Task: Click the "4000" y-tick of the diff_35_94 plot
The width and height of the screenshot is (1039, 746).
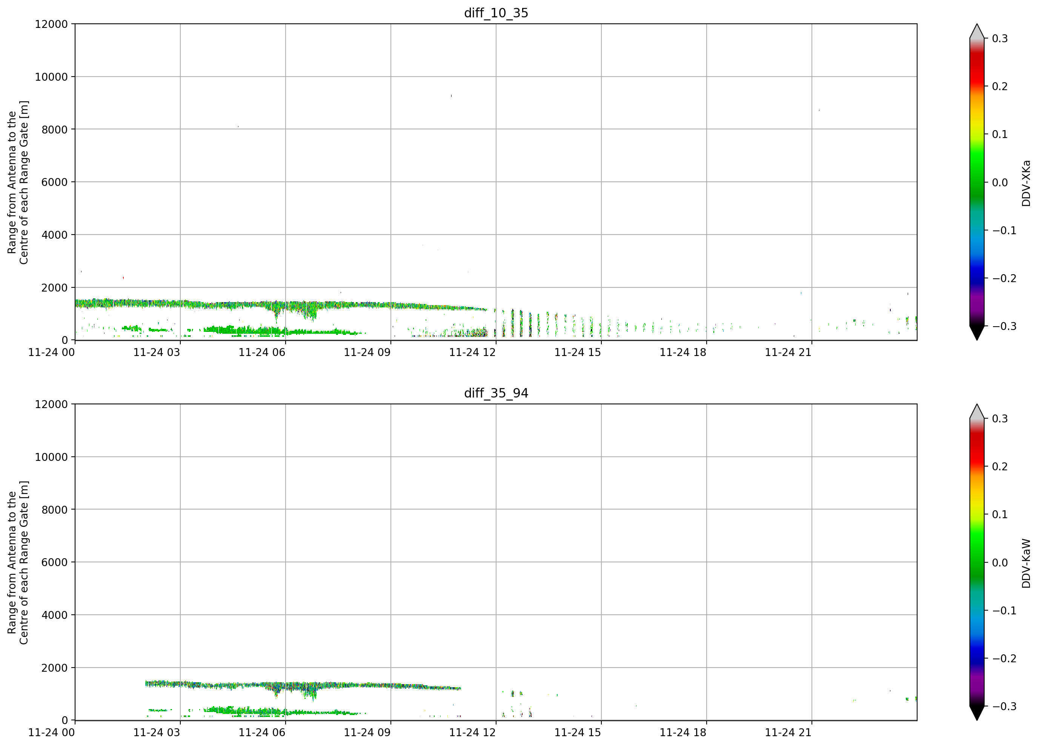Action: (54, 615)
